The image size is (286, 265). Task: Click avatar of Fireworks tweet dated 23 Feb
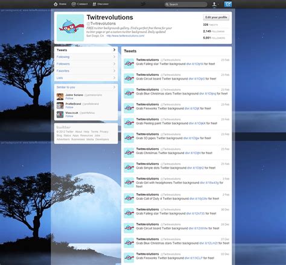click(x=129, y=108)
